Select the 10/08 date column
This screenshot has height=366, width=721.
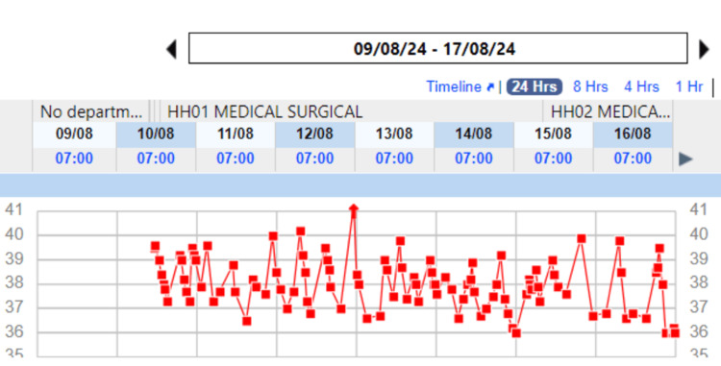pyautogui.click(x=156, y=134)
